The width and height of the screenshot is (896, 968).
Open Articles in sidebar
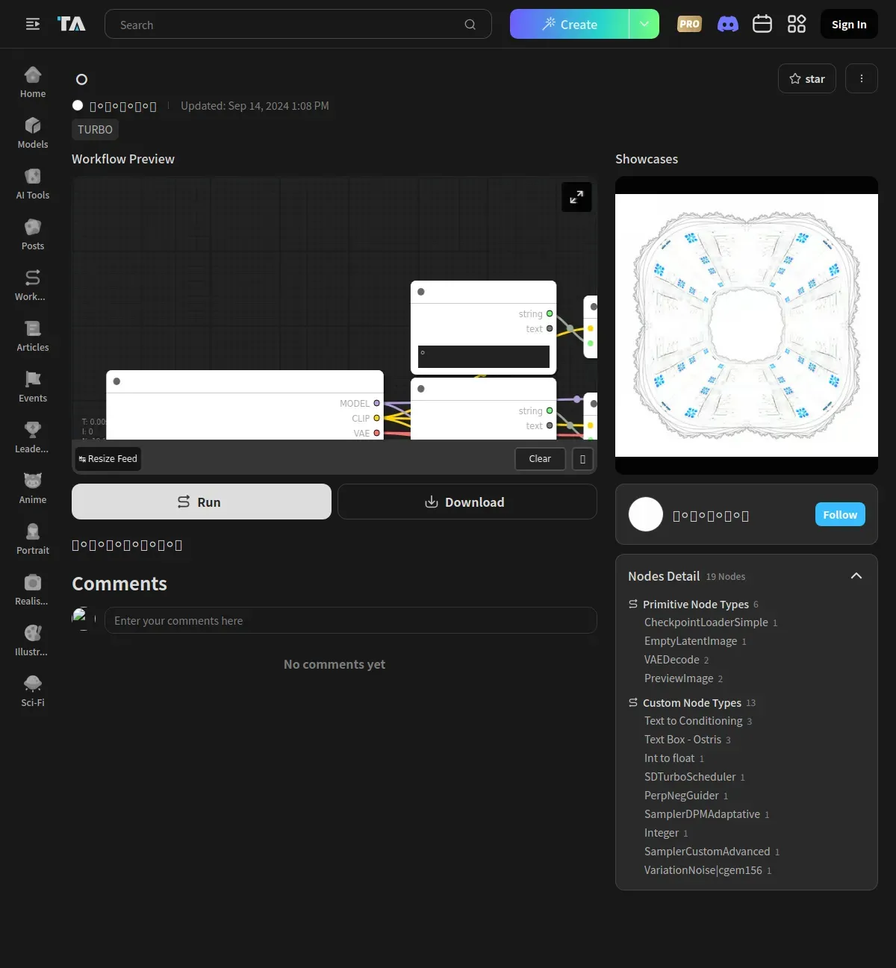click(x=33, y=337)
